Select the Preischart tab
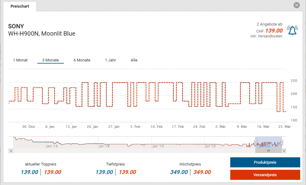 pos(20,6)
